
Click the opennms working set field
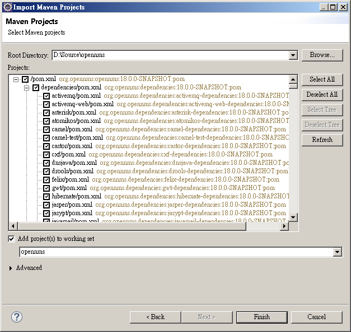click(176, 252)
